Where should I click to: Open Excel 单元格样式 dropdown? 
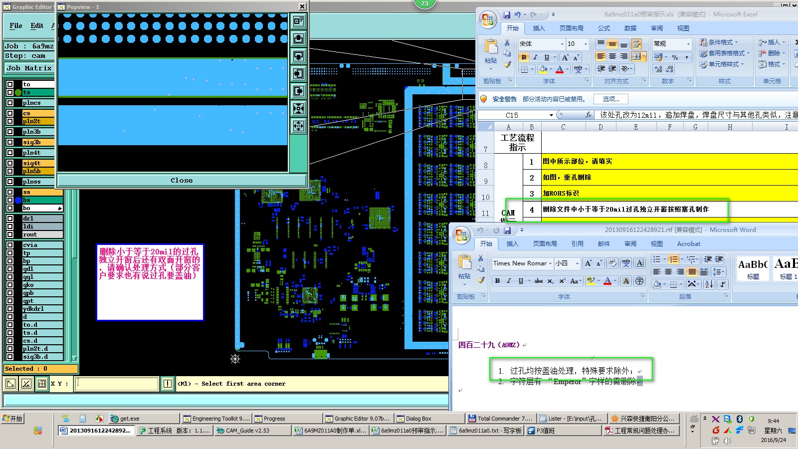[x=722, y=64]
